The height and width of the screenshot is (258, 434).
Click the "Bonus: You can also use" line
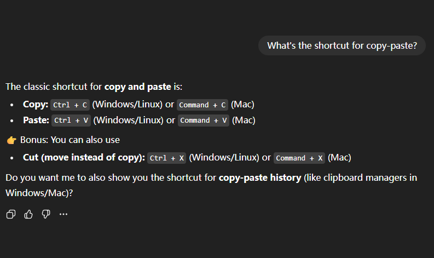tap(70, 140)
